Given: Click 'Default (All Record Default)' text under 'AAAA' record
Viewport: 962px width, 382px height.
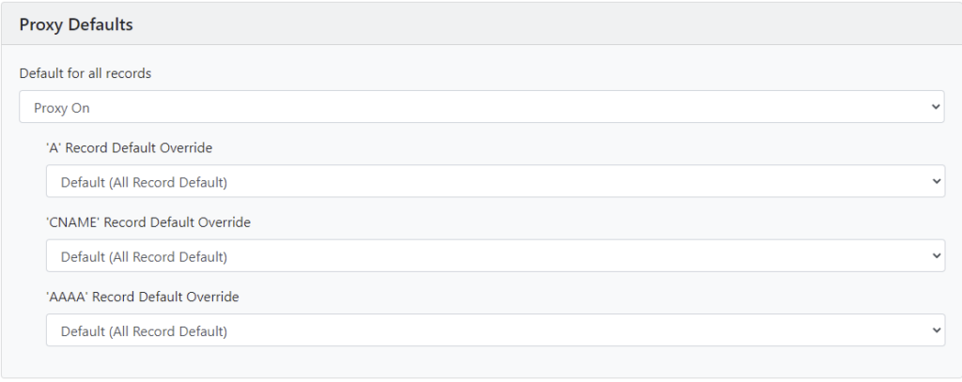Looking at the screenshot, I should 144,331.
